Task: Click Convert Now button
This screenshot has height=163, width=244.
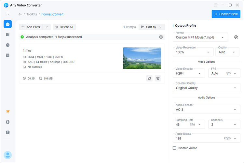Action: [226, 14]
